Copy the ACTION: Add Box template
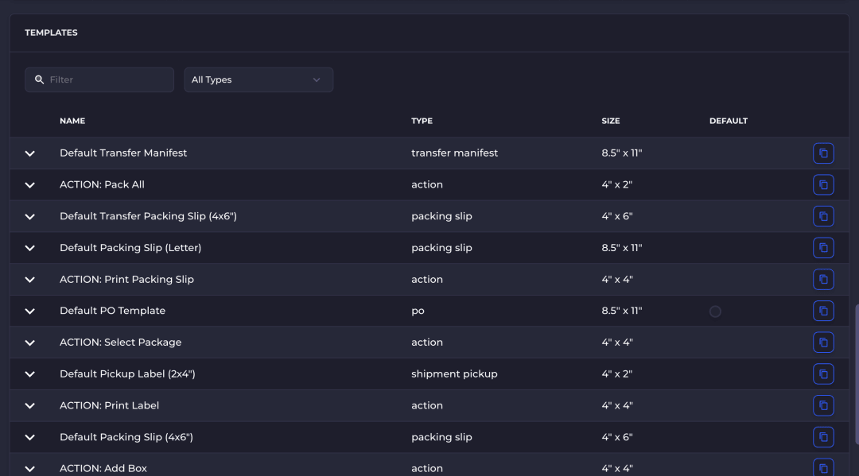Screen dimensions: 859x476 [x=823, y=468]
